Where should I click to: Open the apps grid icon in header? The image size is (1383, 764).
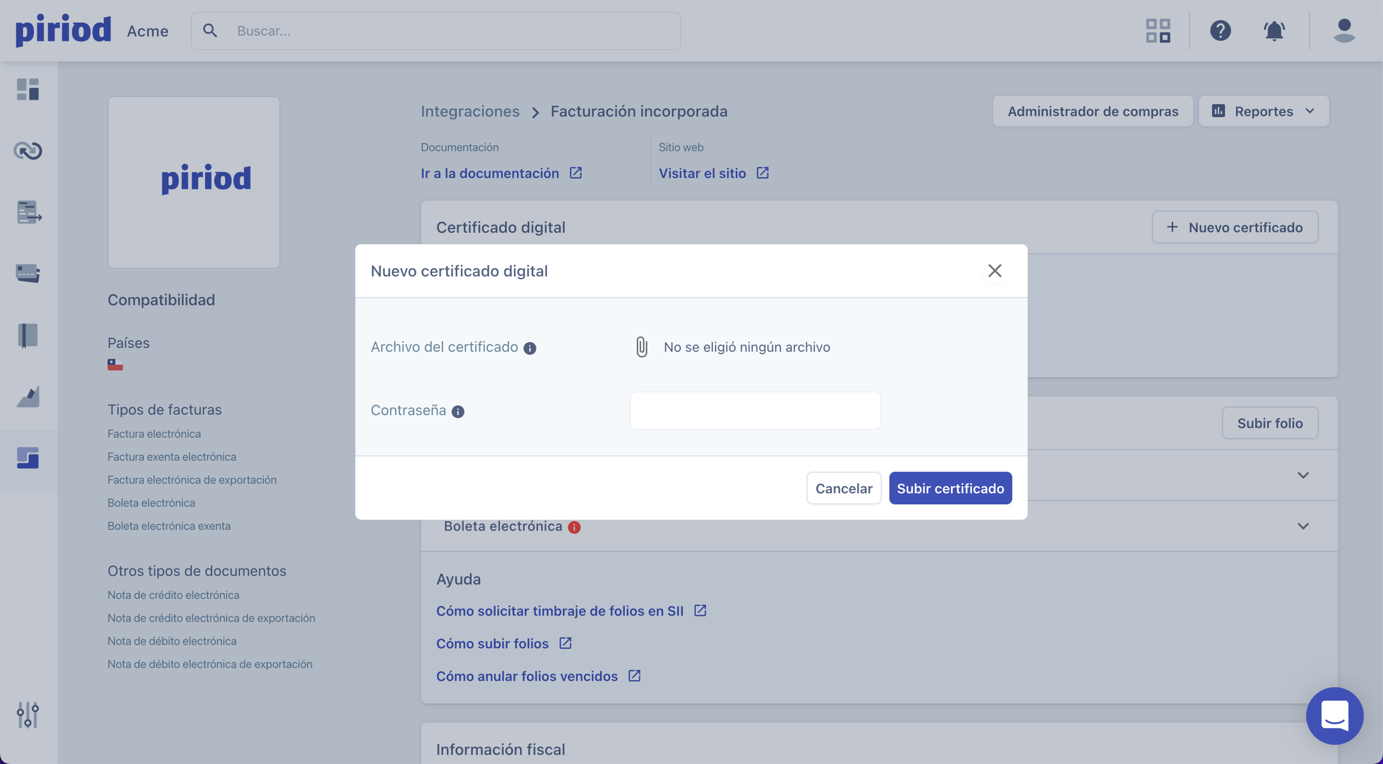(x=1158, y=31)
